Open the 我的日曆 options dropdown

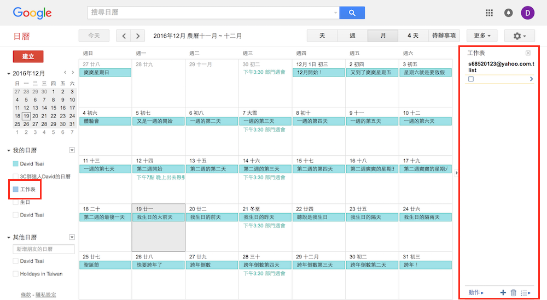[72, 150]
